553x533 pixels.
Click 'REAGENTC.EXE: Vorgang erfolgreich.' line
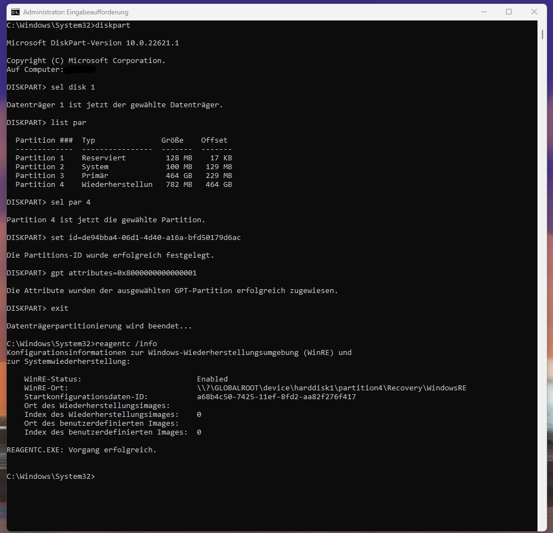tap(81, 450)
